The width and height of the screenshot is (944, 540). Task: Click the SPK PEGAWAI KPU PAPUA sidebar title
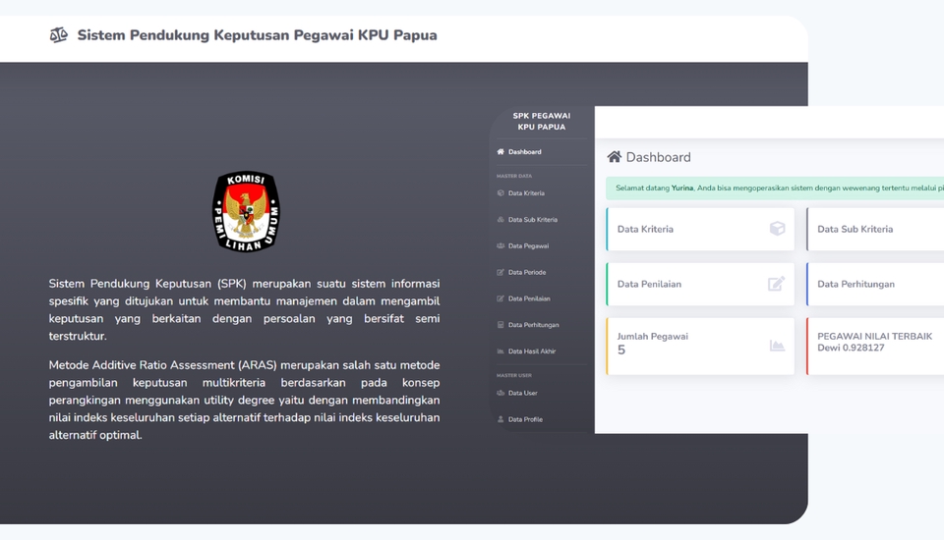pos(541,122)
